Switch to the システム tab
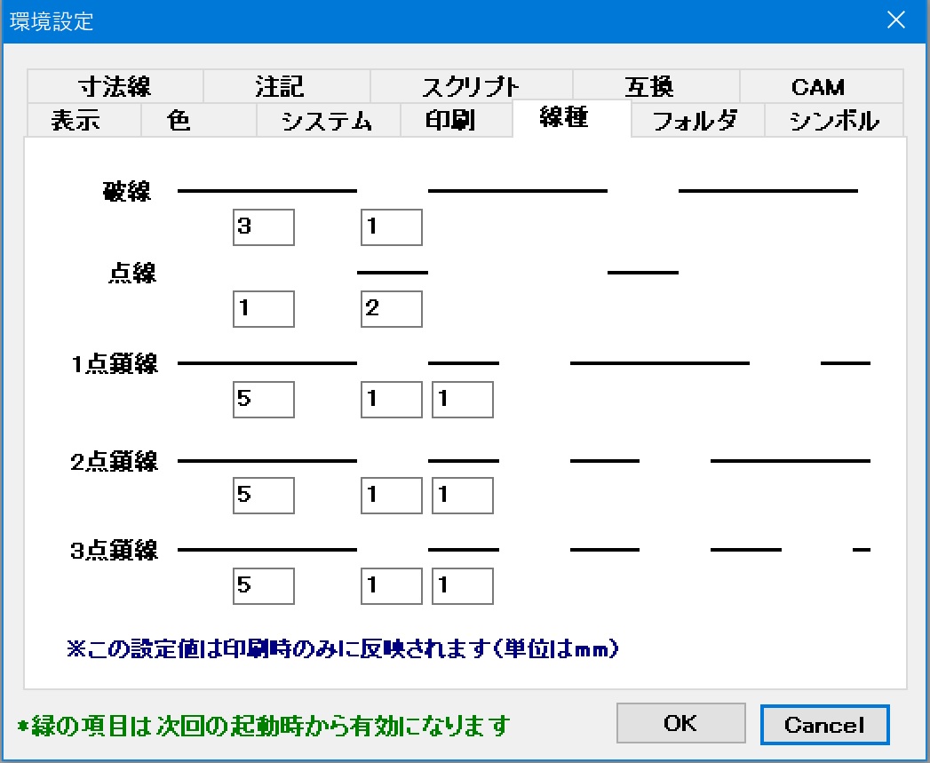Screen dimensions: 930x763 [328, 121]
